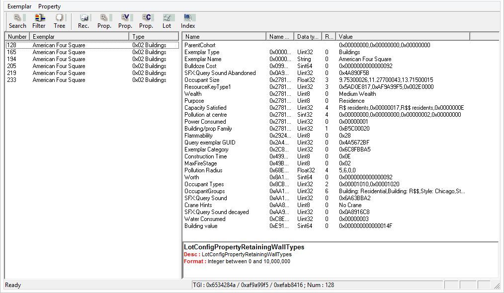The width and height of the screenshot is (504, 293).
Task: Click the Index toolbar icon
Action: pyautogui.click(x=188, y=21)
